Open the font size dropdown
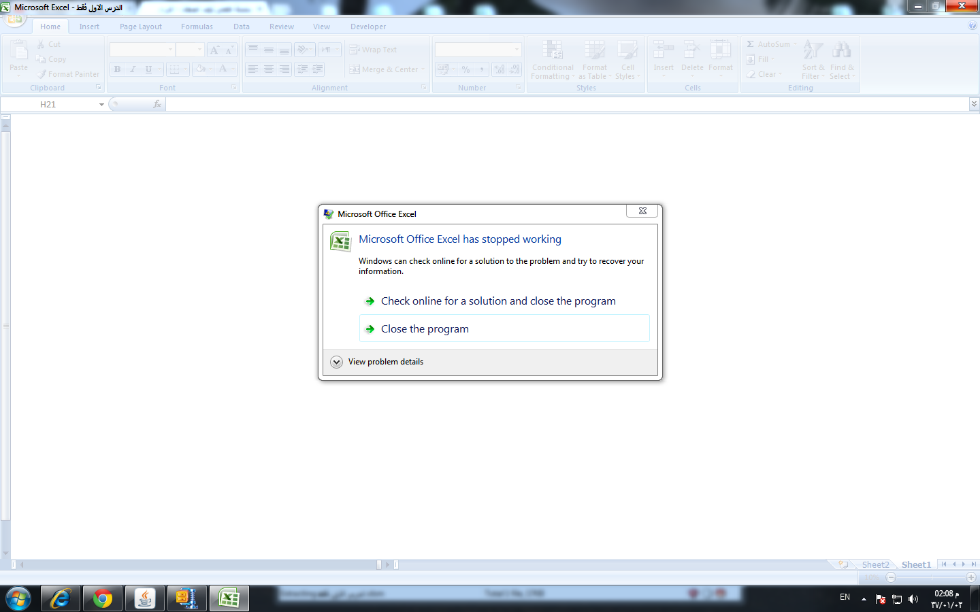This screenshot has width=980, height=612. tap(199, 50)
